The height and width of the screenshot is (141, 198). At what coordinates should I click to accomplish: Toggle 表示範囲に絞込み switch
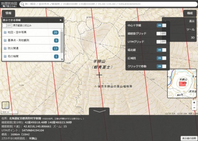(x=7, y=25)
